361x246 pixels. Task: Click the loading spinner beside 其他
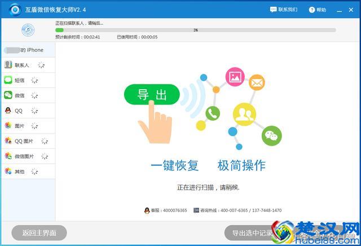click(34, 172)
